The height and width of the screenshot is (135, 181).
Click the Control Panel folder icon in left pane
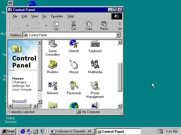click(17, 49)
